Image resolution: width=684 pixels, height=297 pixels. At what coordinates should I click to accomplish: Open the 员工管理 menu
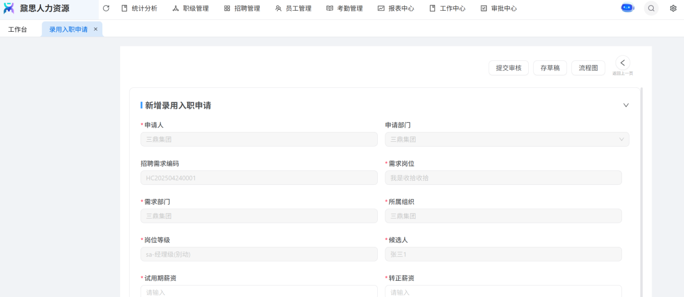tap(293, 9)
